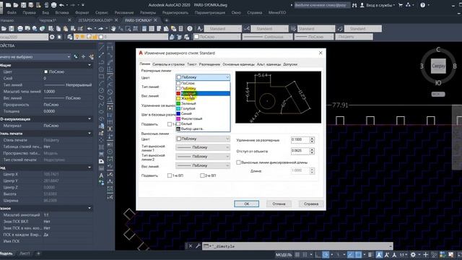Viewport: 462px width, 260px height.
Task: Click the Plot printer icon in the standard toolbar
Action: (20, 29)
